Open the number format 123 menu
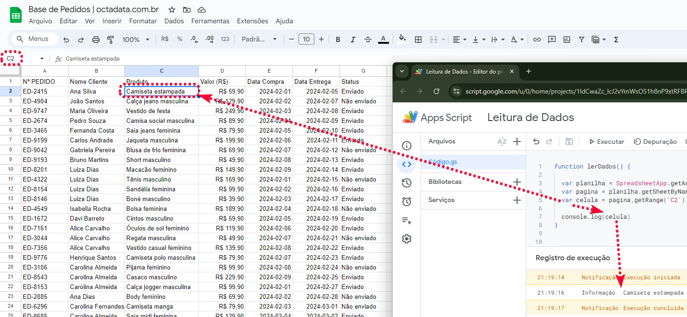Screen dimensions: 687x317 pos(225,39)
